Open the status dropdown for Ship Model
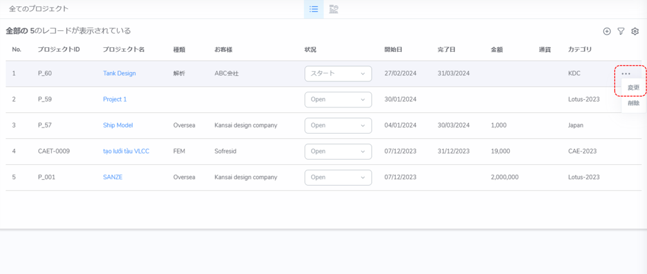647x274 pixels. coord(338,125)
